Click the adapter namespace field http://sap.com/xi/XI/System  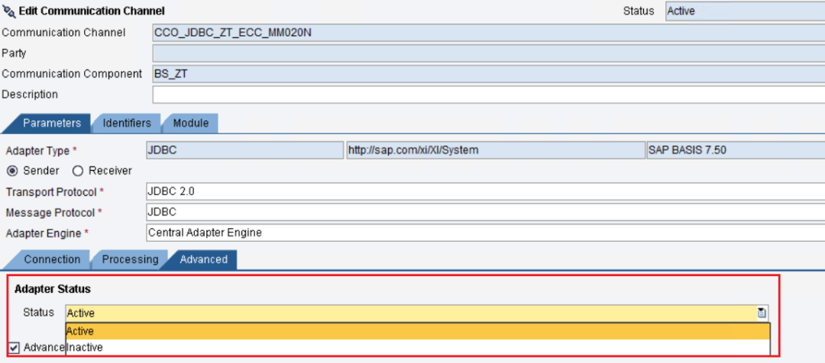(496, 150)
